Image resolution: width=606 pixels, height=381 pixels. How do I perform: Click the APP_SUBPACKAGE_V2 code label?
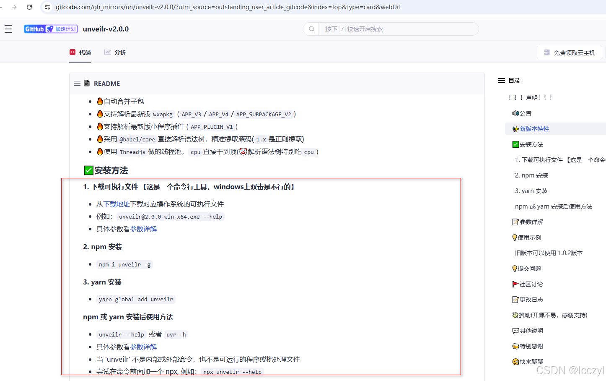(263, 114)
